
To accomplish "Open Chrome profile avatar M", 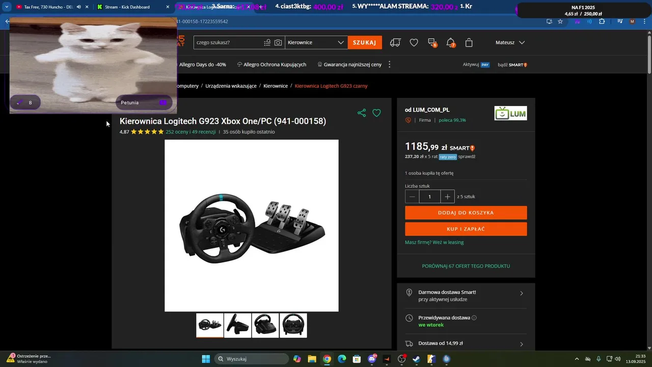I will pyautogui.click(x=632, y=21).
